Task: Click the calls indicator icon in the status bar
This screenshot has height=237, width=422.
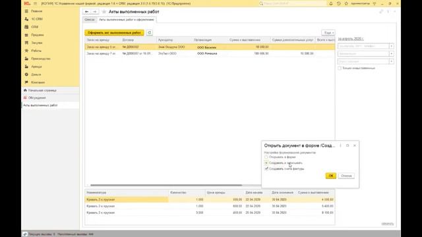Action: (25, 234)
